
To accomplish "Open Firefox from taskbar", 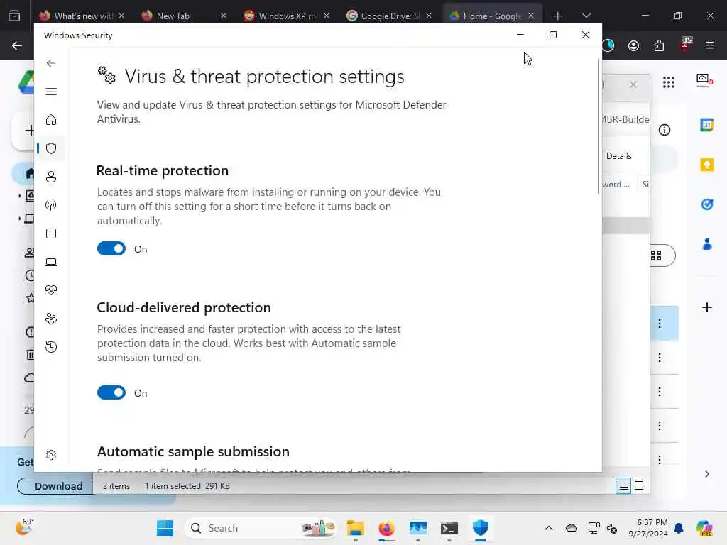I will 387,528.
